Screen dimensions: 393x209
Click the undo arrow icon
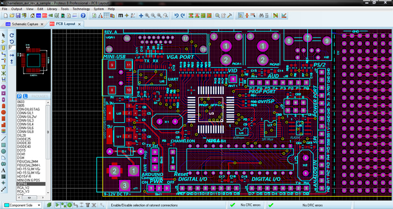tap(176, 16)
